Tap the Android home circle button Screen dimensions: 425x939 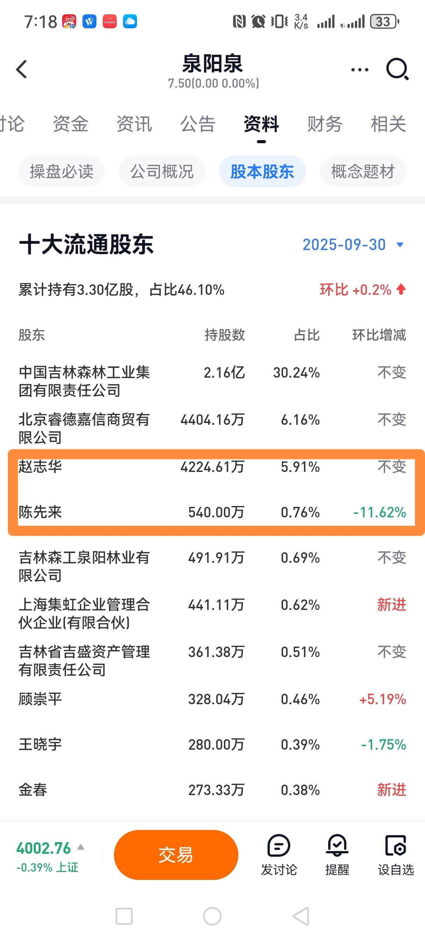(x=212, y=916)
